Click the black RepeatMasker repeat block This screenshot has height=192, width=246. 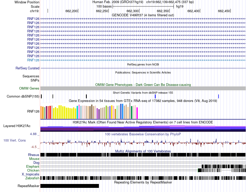[x=70, y=186]
